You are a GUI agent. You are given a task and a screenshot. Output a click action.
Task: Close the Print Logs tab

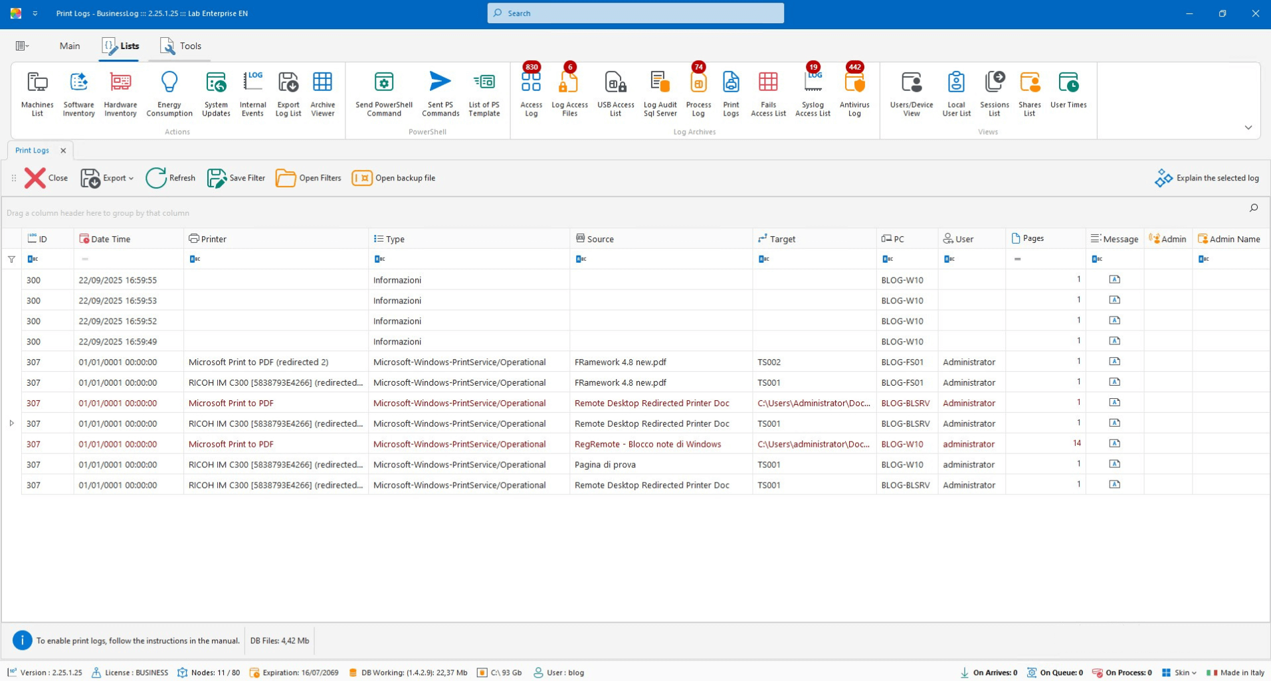click(x=63, y=151)
